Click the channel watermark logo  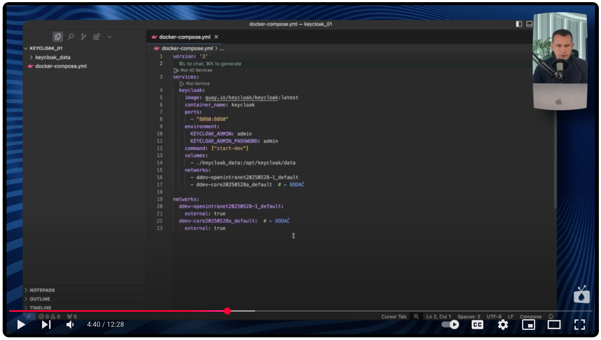pyautogui.click(x=581, y=295)
